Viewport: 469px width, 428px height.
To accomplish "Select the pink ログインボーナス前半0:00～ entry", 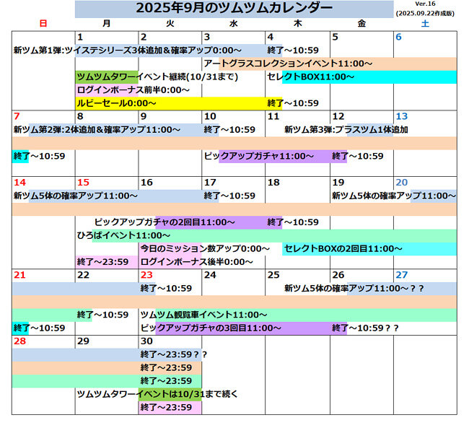I will pos(133,90).
